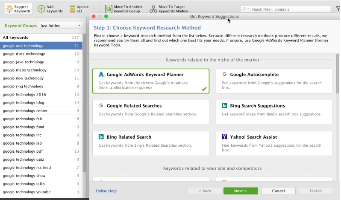The height and width of the screenshot is (200, 341).
Task: Click Move To Target Keywords Module icon
Action: [153, 9]
